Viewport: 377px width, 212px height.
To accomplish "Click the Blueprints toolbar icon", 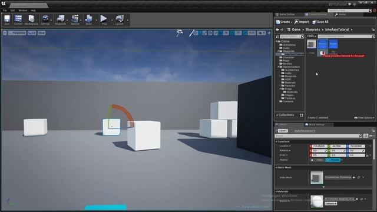I will click(60, 20).
